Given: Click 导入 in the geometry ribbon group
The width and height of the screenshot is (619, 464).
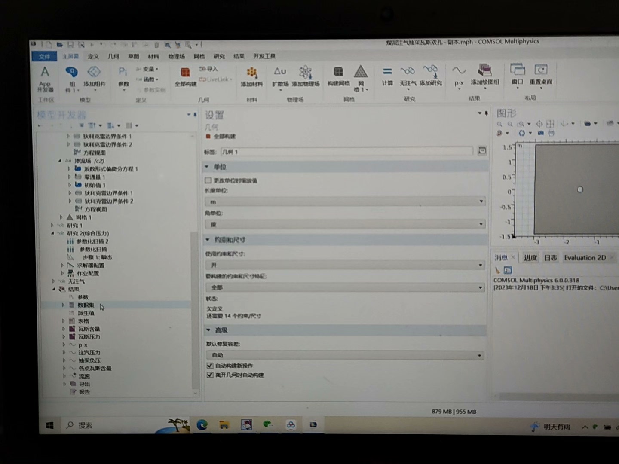Looking at the screenshot, I should pos(209,69).
